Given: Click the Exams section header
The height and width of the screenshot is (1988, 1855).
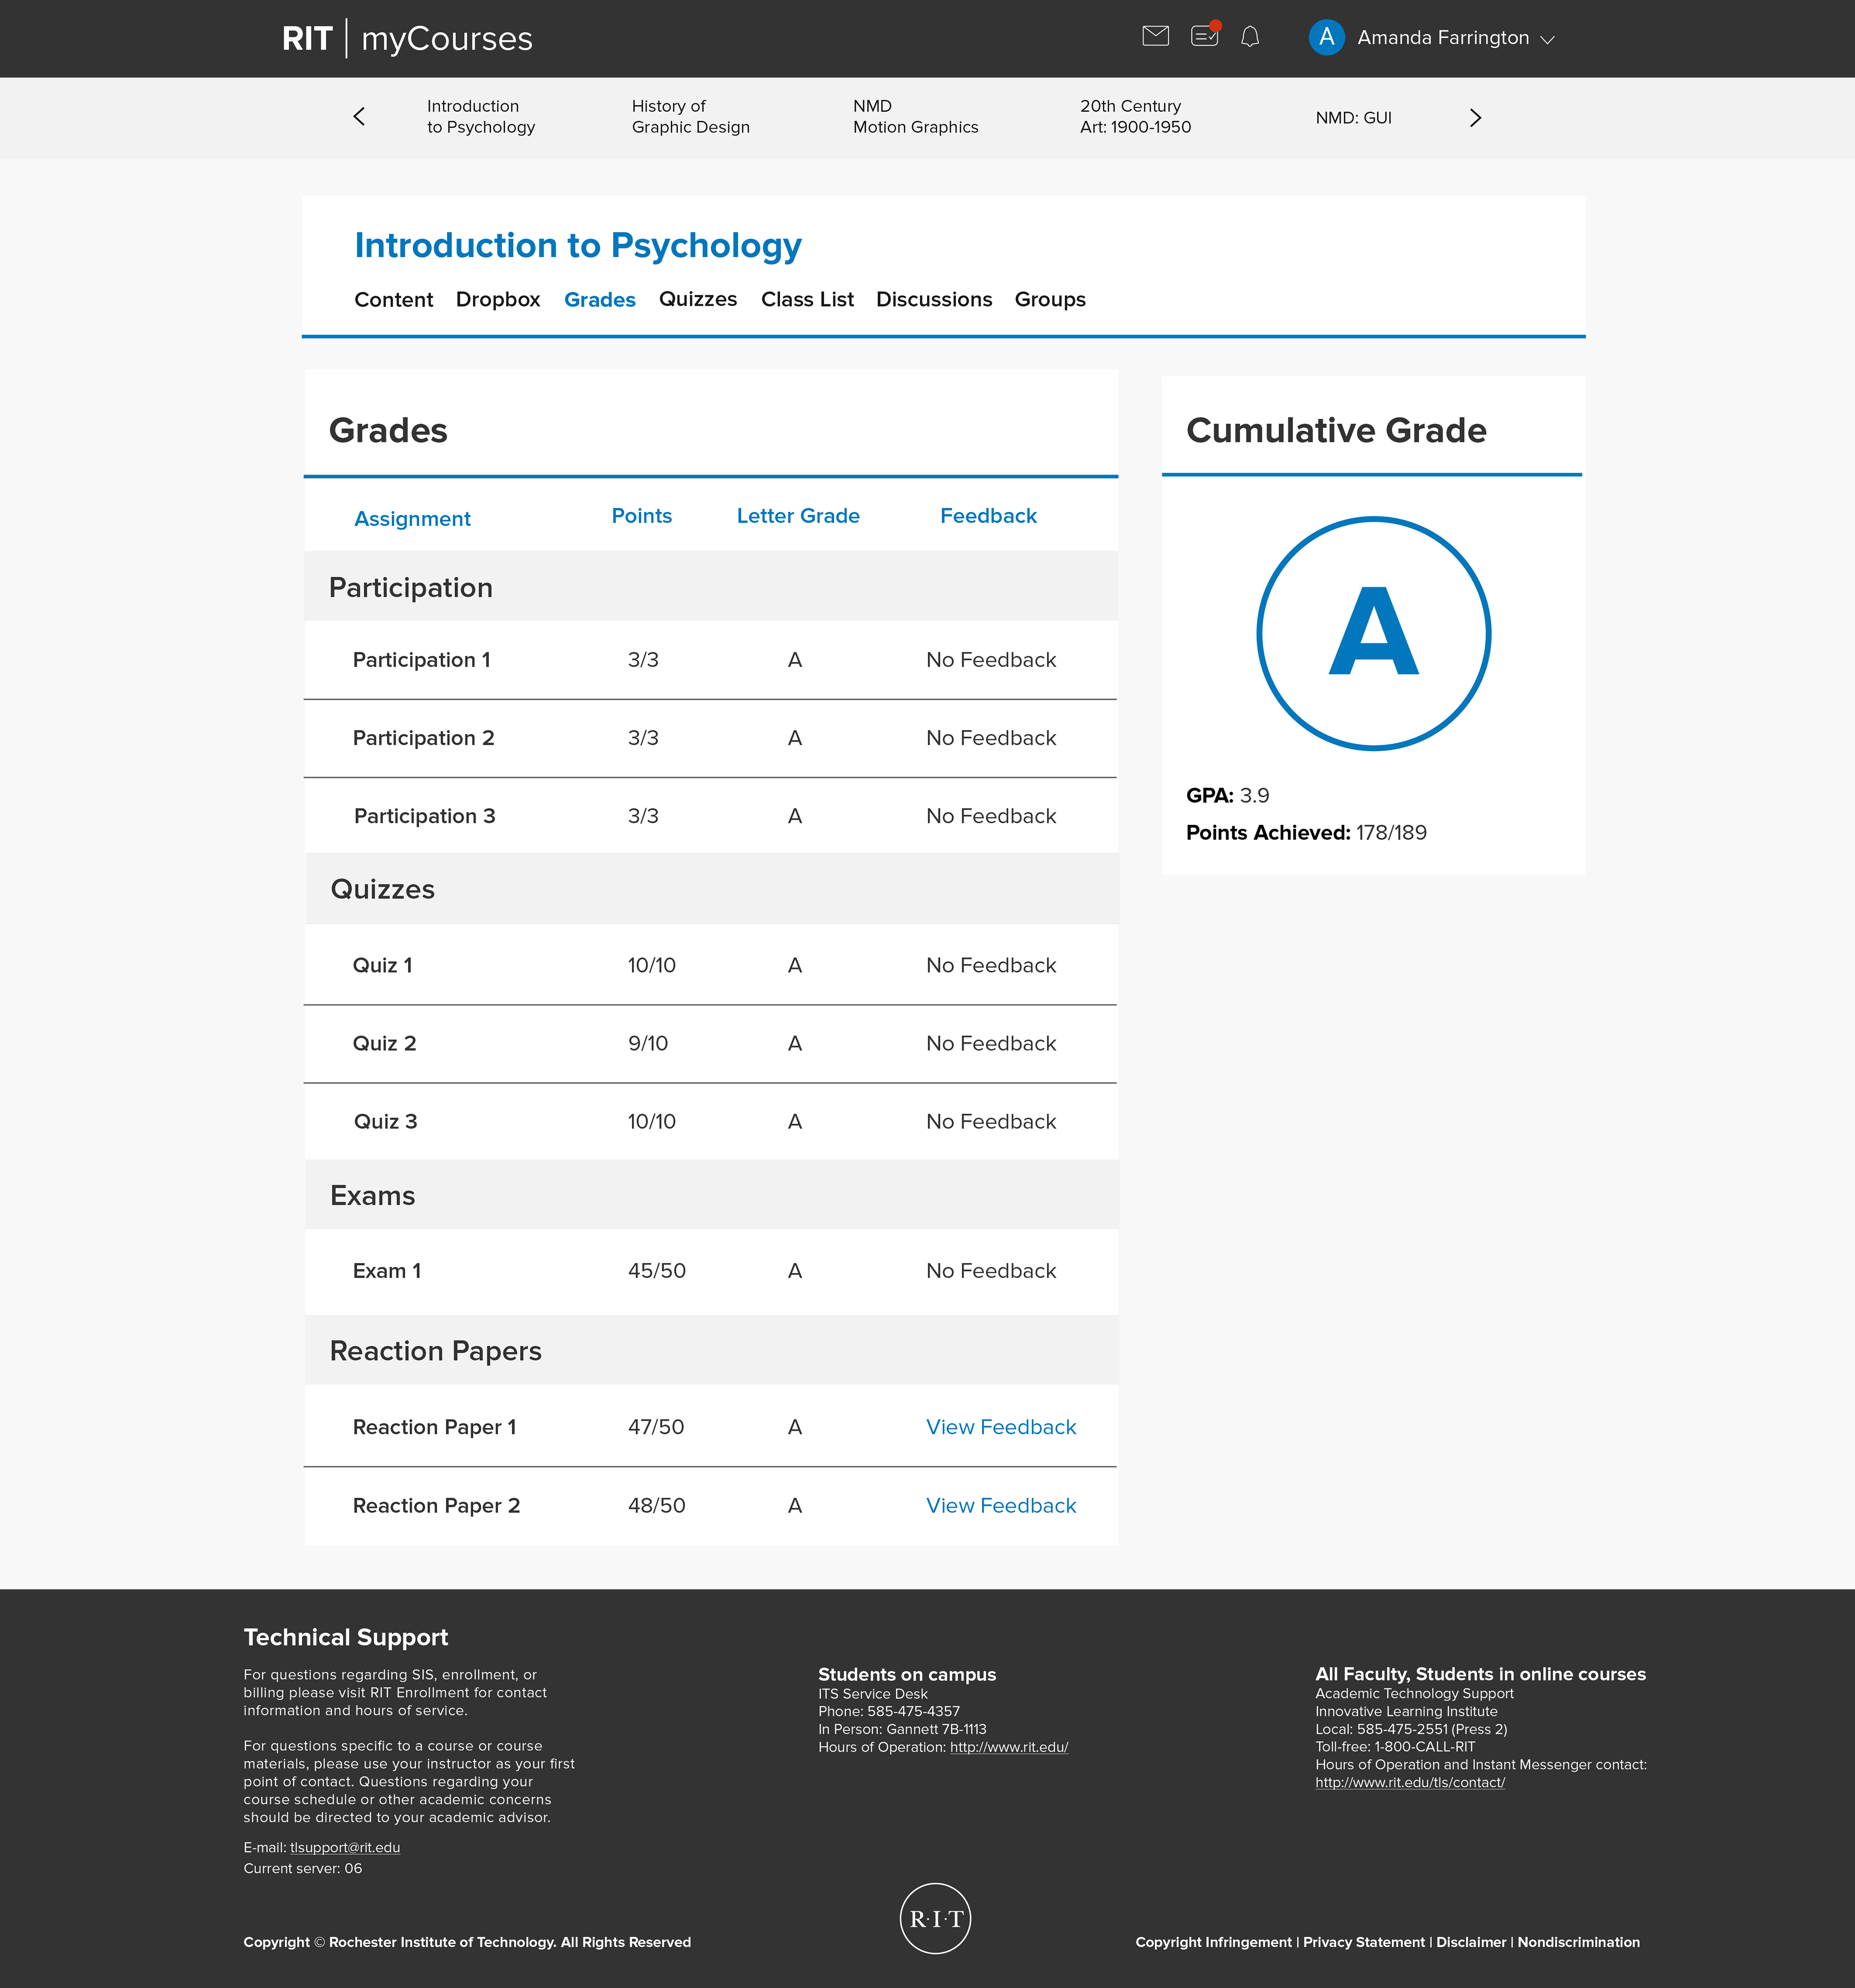Looking at the screenshot, I should click(711, 1195).
